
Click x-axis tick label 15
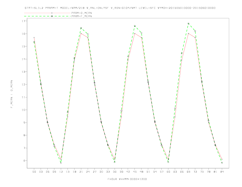tap(68, 172)
